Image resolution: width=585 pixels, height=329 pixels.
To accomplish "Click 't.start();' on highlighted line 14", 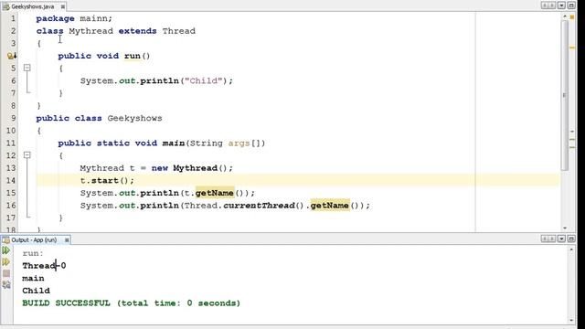I will [107, 181].
